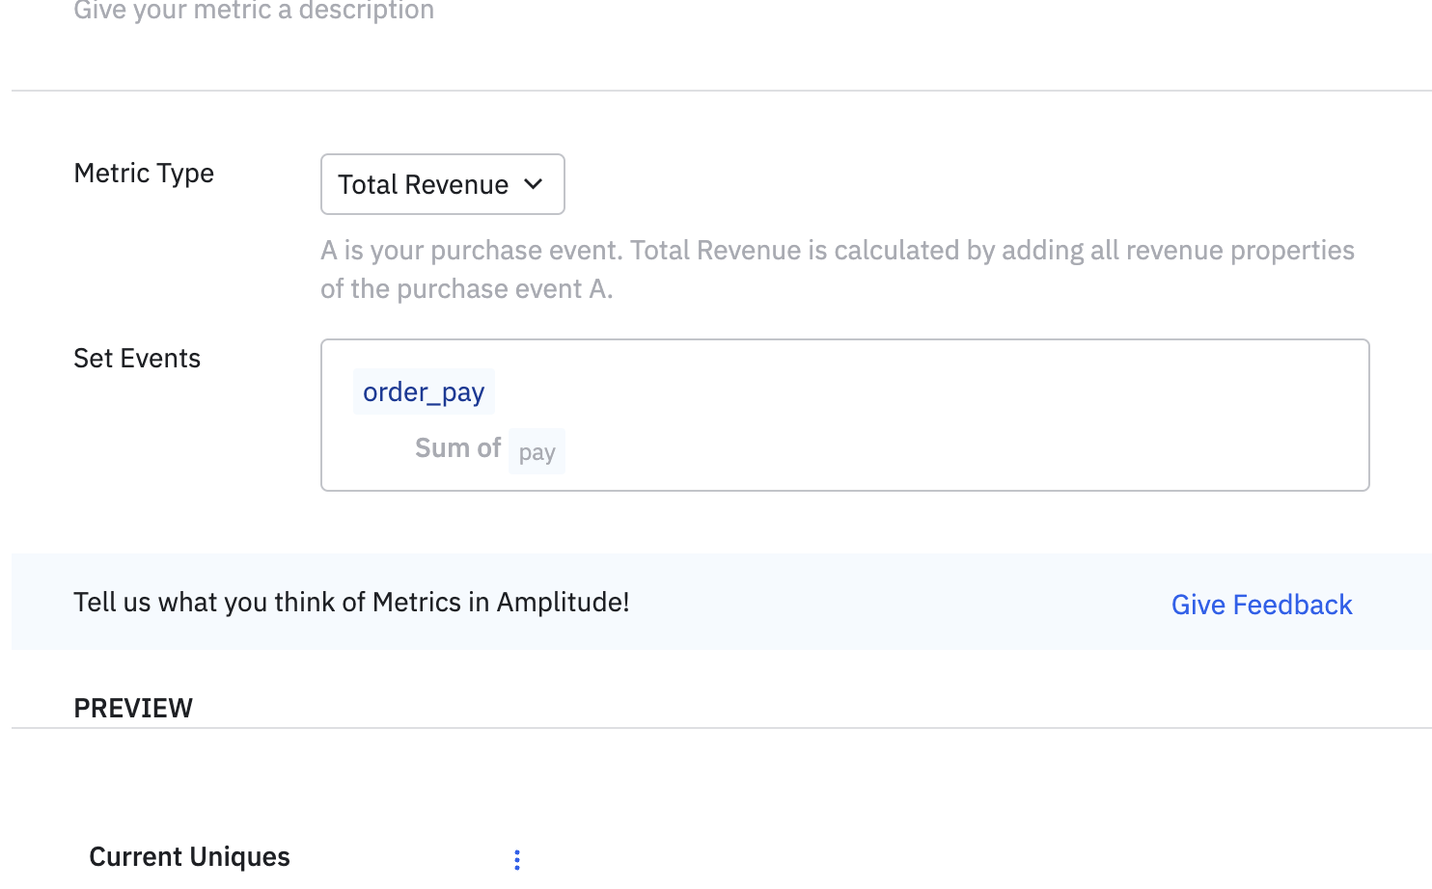
Task: Open the Metric Type dropdown
Action: [x=442, y=184]
